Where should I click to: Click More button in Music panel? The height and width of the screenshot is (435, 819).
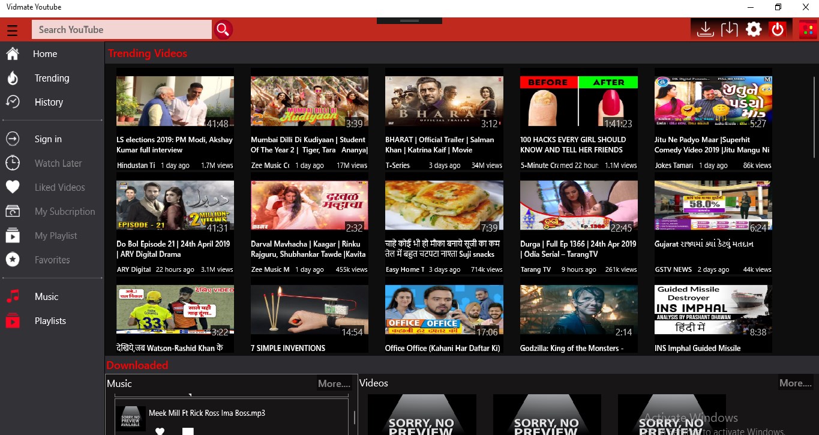334,383
